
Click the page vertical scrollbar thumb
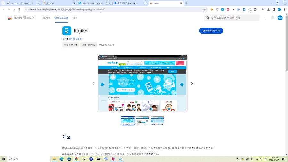tap(286, 43)
